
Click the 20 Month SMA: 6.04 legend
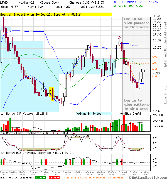127,6
